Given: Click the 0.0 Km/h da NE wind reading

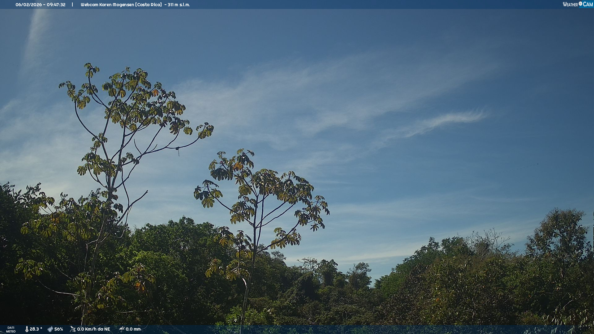Looking at the screenshot, I should 93,329.
